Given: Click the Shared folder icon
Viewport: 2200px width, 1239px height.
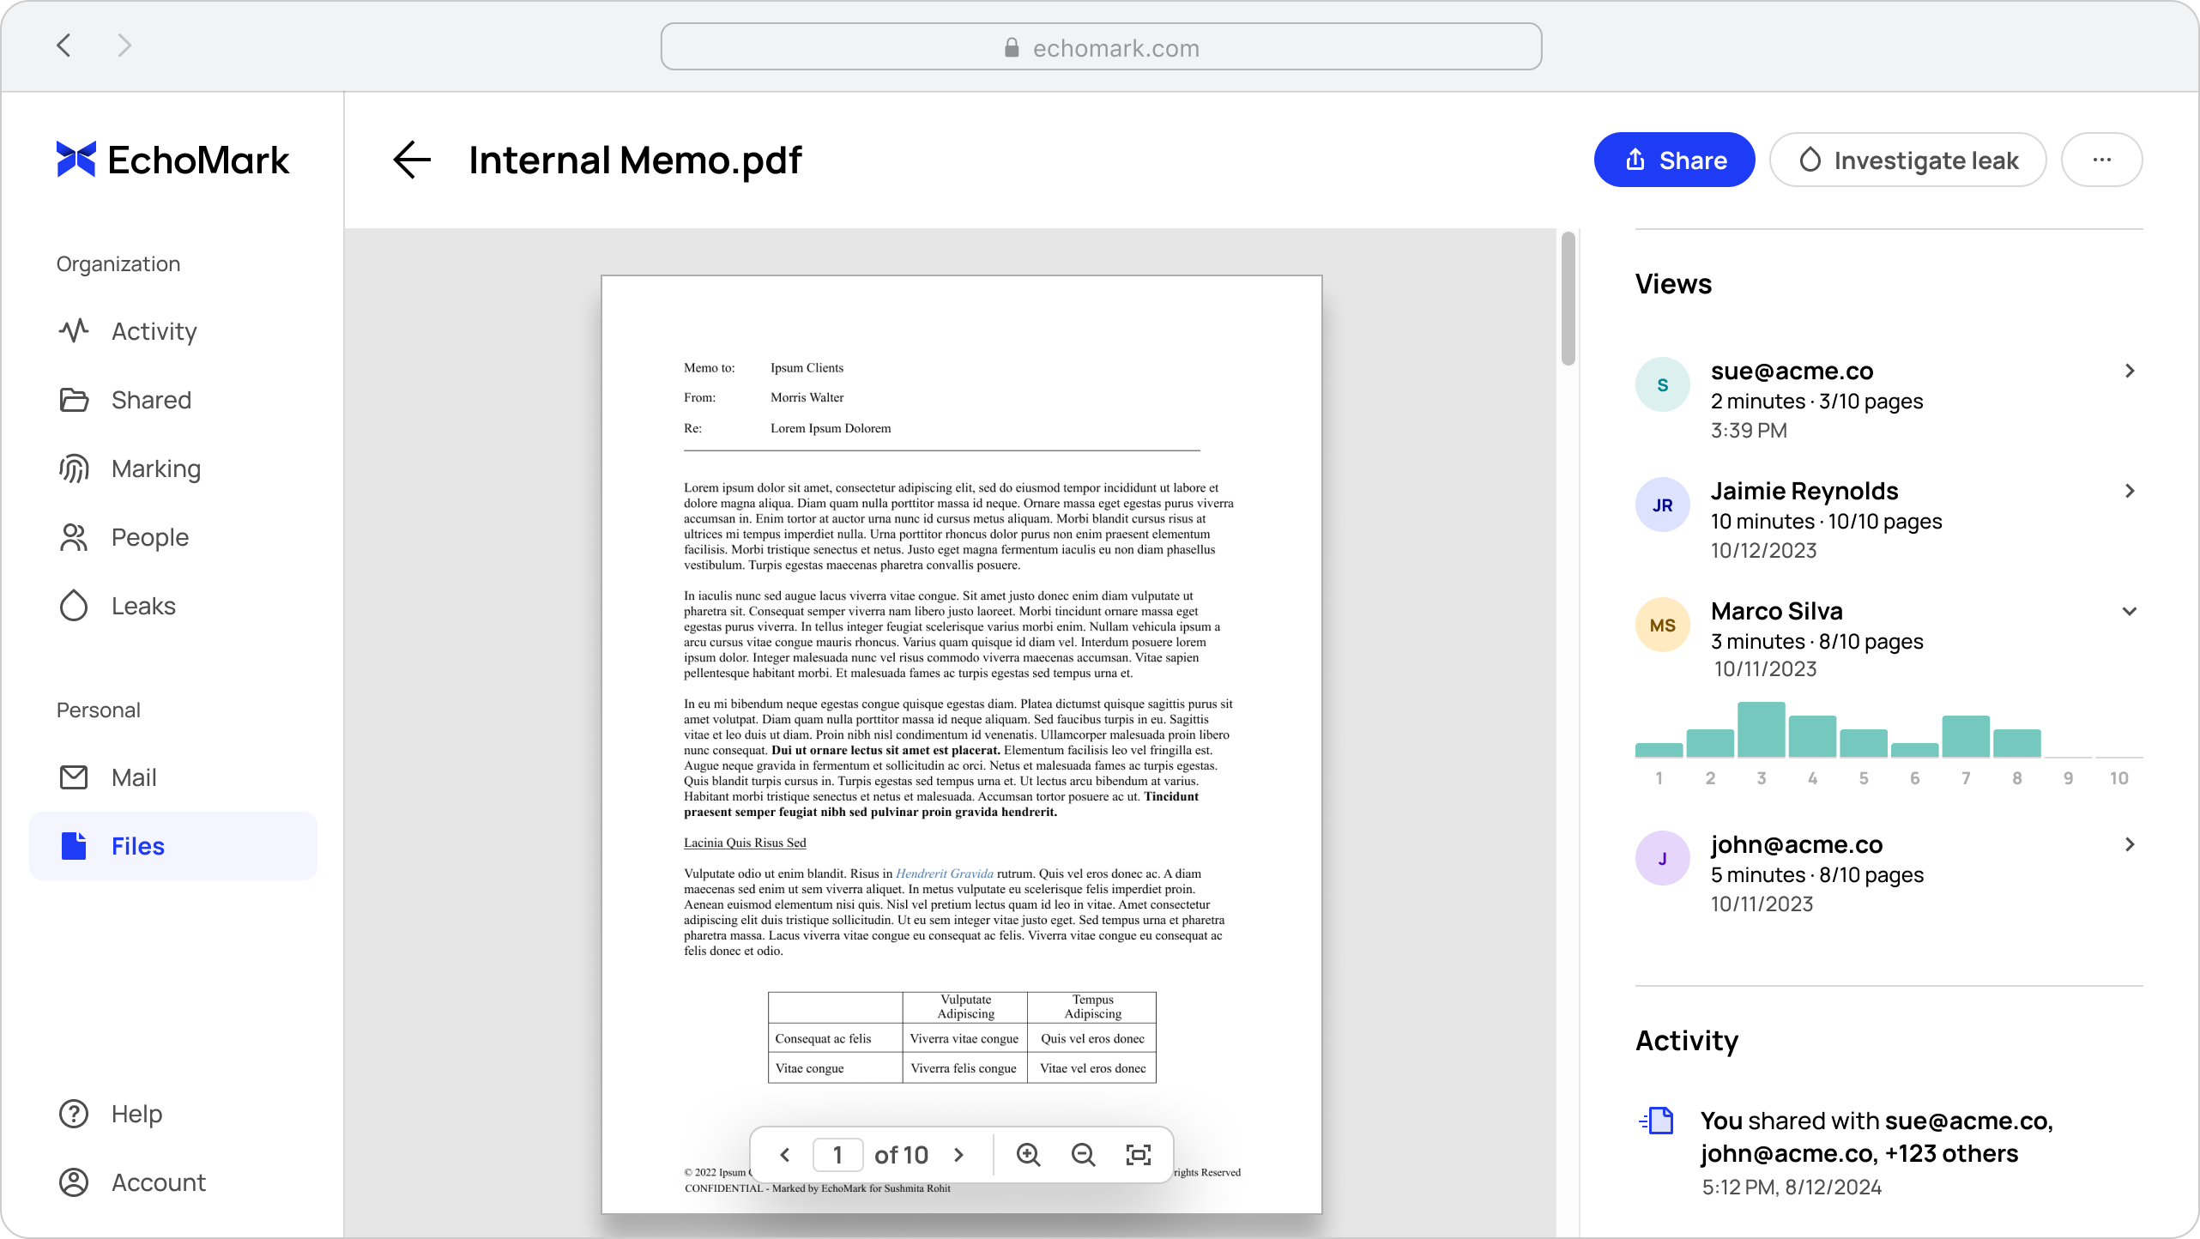Looking at the screenshot, I should (74, 400).
